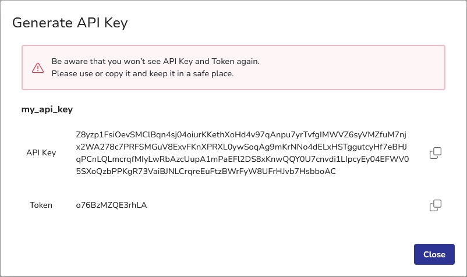
Task: Click the token value o76BzMZQE3rhLA
Action: [111, 205]
